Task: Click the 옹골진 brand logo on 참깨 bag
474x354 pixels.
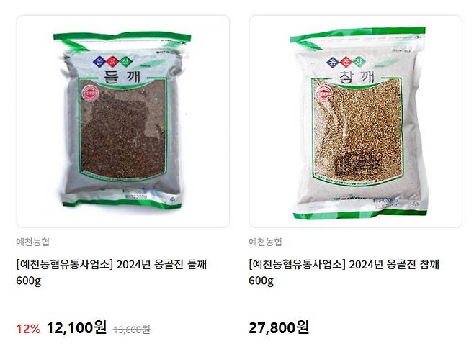Action: coord(346,62)
